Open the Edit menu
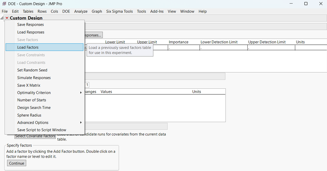Image resolution: width=327 pixels, height=171 pixels. point(15,11)
